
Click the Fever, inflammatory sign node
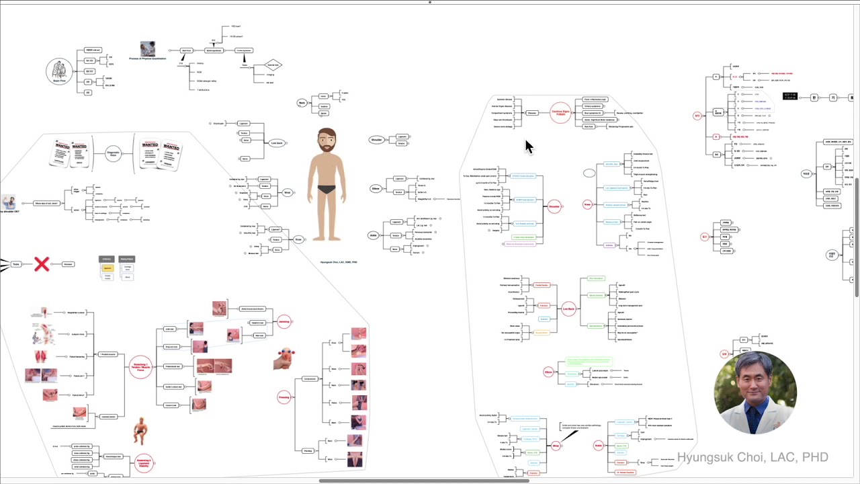coord(595,99)
